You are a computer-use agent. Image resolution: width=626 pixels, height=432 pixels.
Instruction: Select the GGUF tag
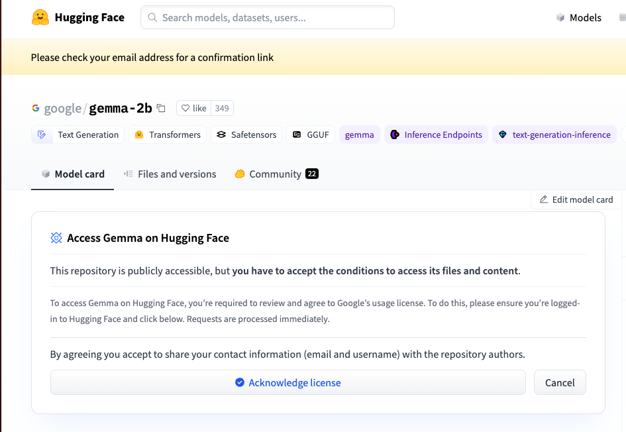click(311, 135)
